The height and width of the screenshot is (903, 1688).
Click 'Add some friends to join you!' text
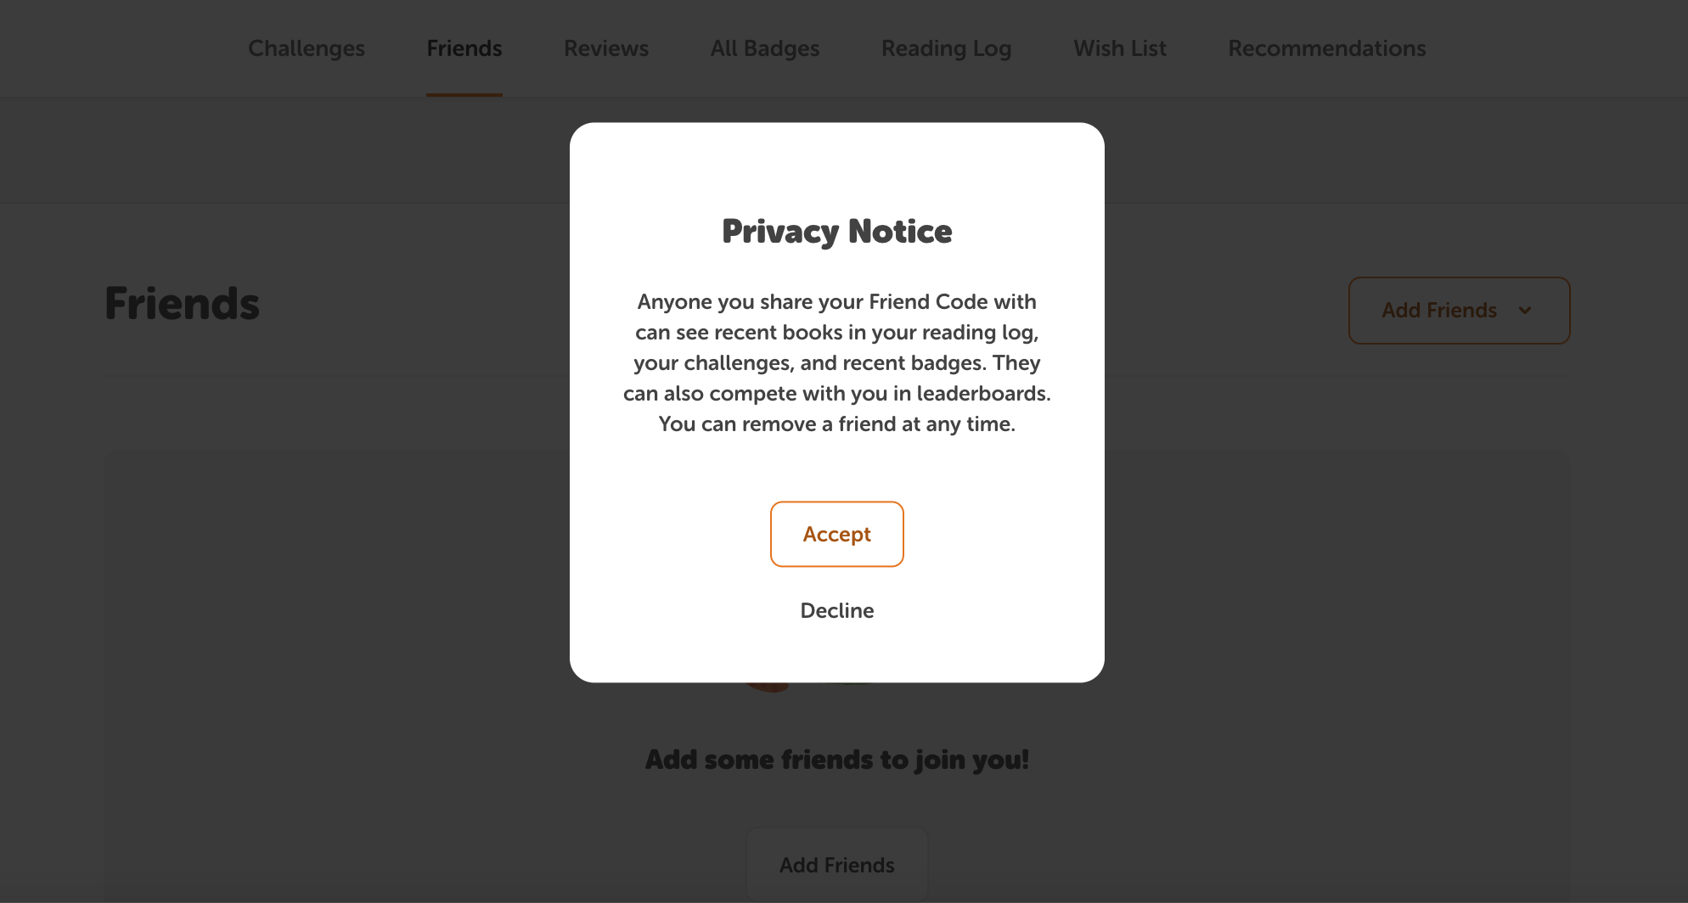coord(836,759)
